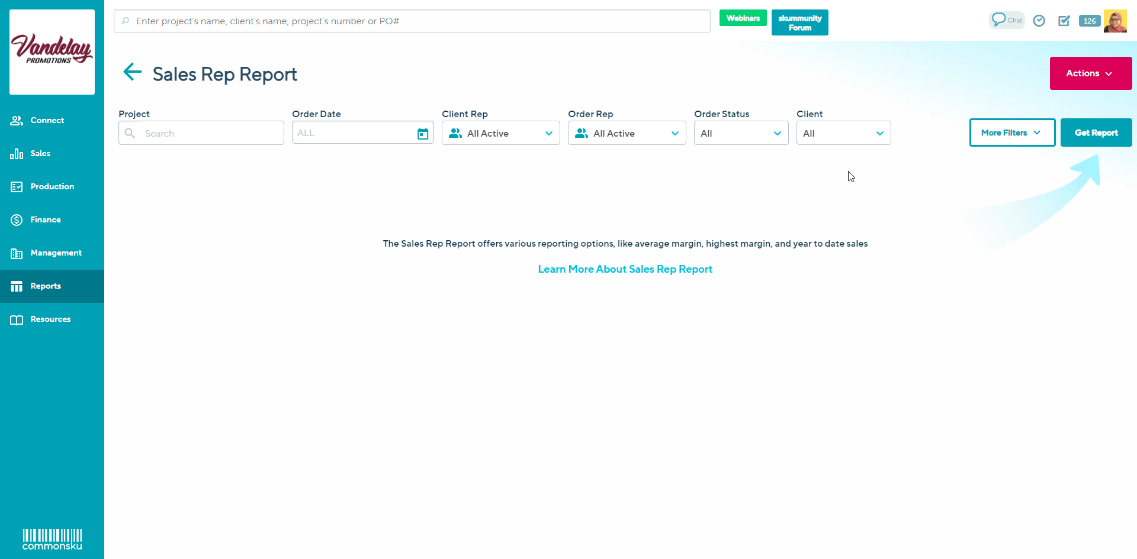The width and height of the screenshot is (1137, 559).
Task: Click Learn More About Sales Rep Report
Action: pyautogui.click(x=625, y=269)
